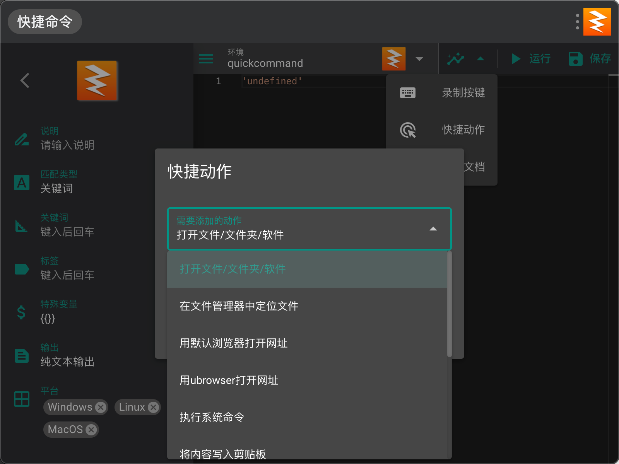Click the dropdown list scrollbar thumb
619x464 pixels.
point(450,304)
